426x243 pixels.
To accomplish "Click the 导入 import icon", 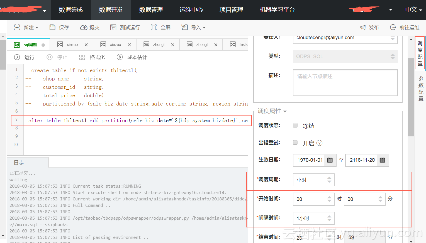I will (x=184, y=27).
